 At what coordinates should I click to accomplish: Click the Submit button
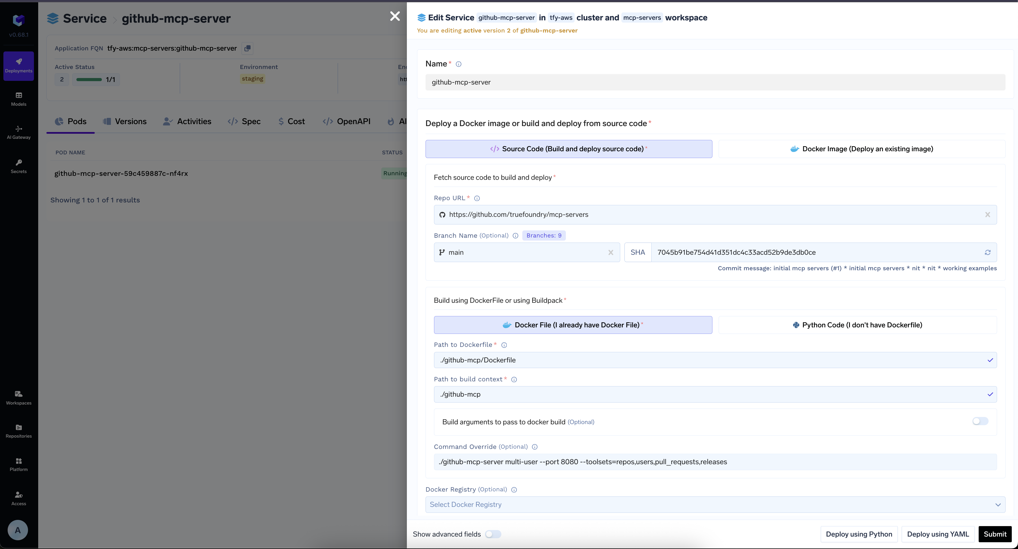[x=995, y=534]
